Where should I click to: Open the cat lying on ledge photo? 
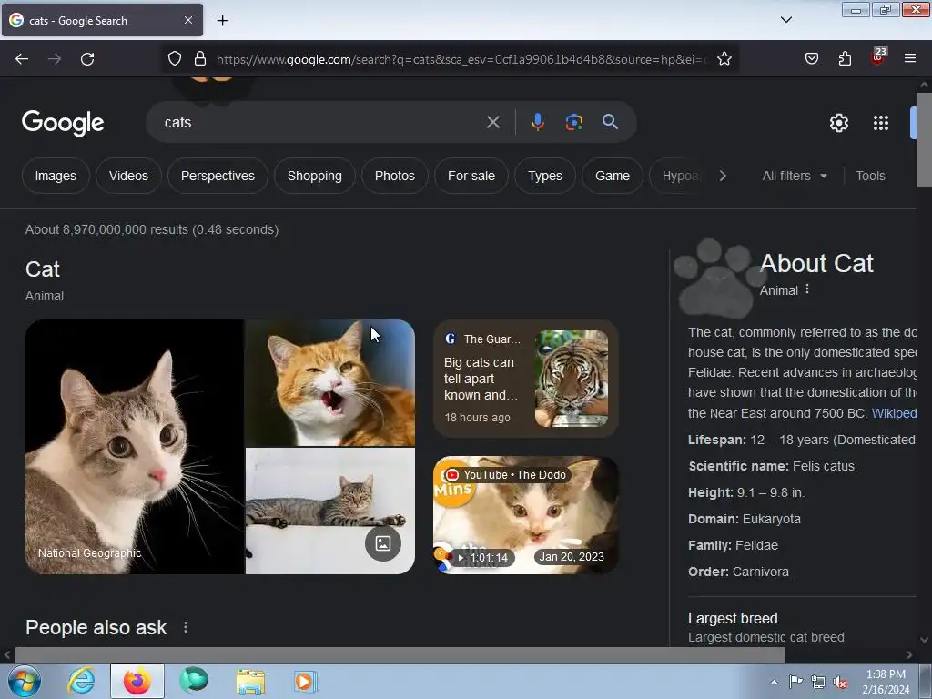point(329,512)
